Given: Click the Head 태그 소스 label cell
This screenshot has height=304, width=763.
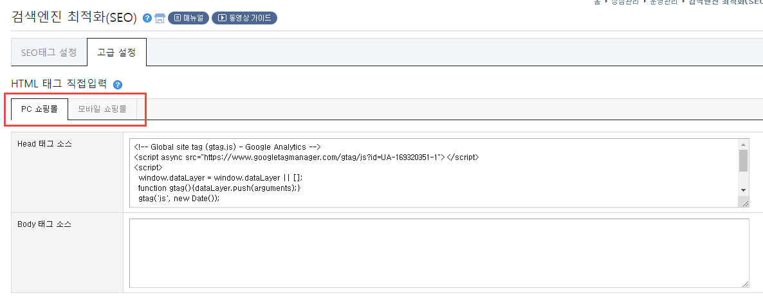Looking at the screenshot, I should tap(67, 172).
